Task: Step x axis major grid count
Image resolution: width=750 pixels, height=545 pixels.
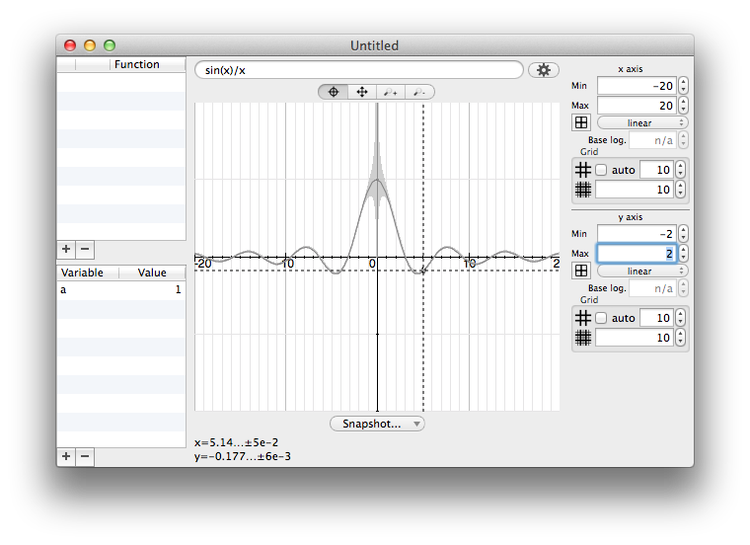Action: click(680, 170)
